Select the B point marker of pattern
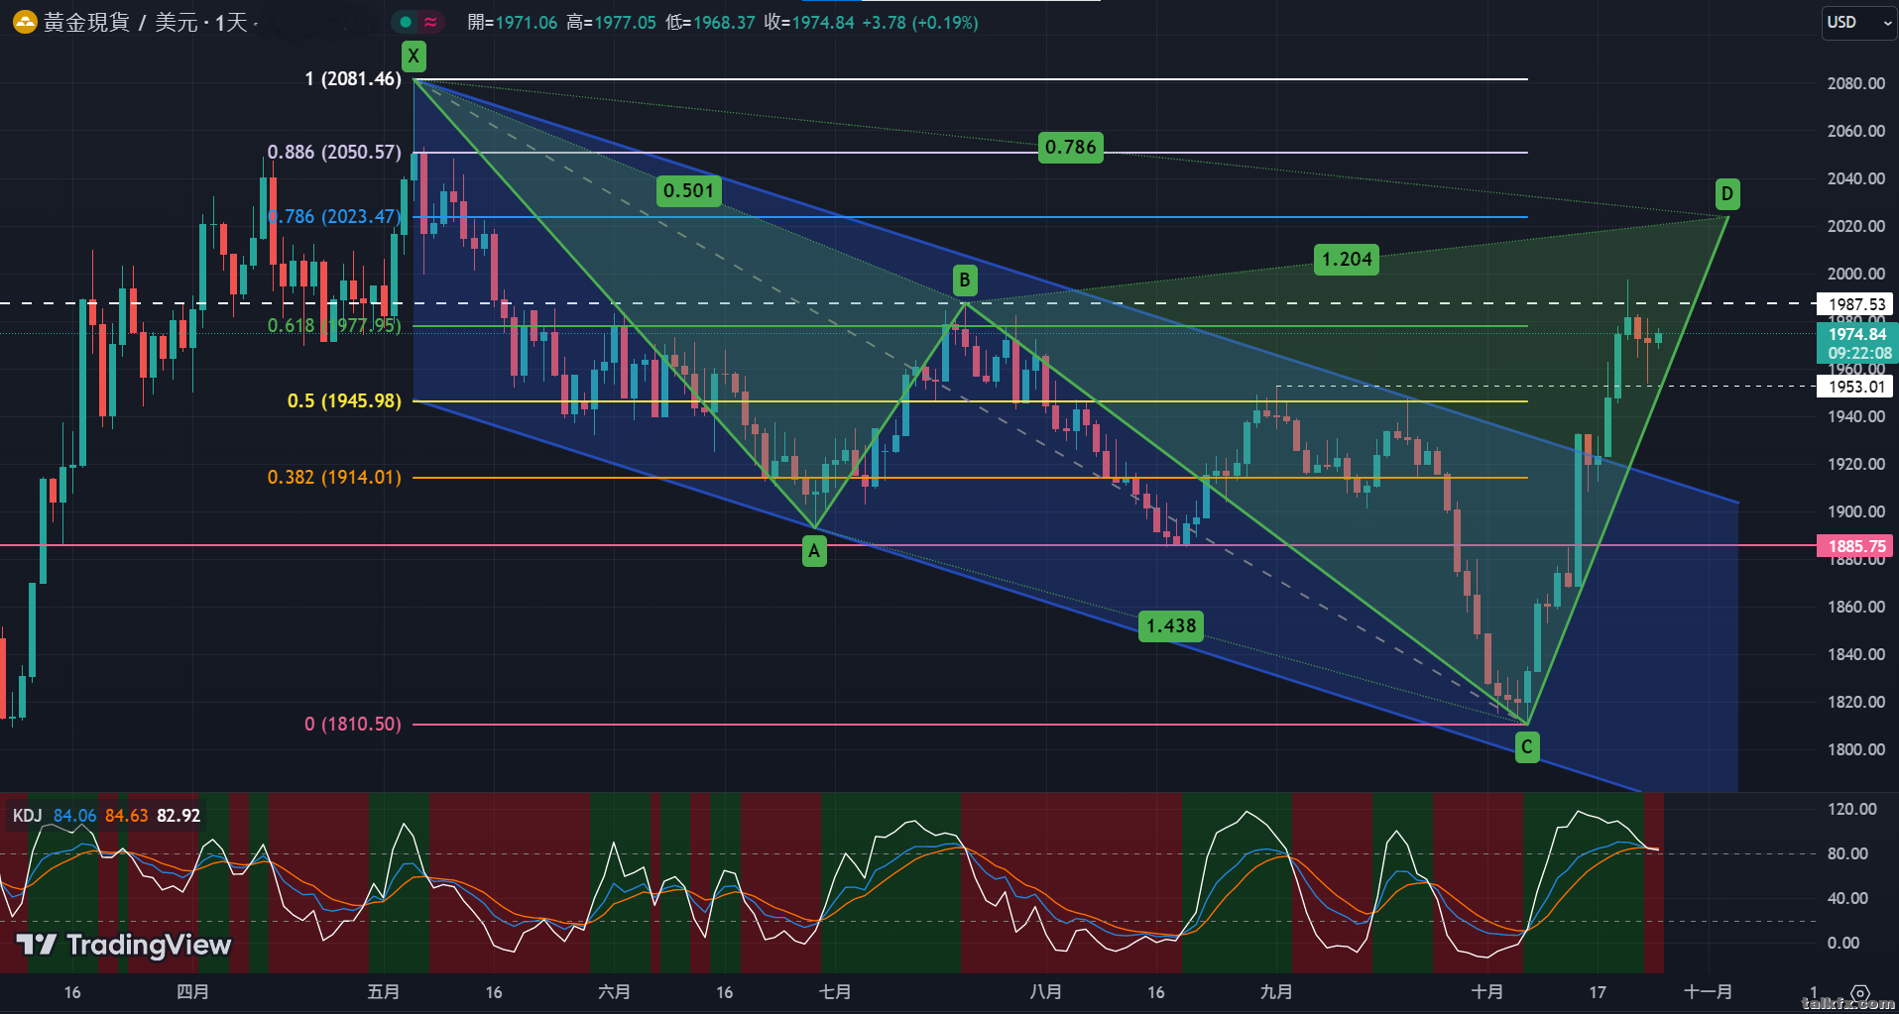The height and width of the screenshot is (1014, 1899). click(x=965, y=280)
